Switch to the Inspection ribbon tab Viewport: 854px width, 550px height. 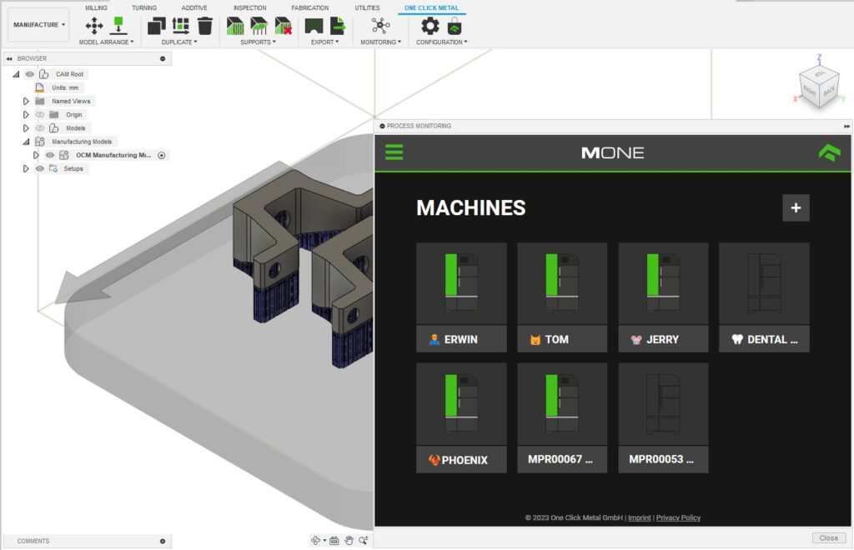click(249, 7)
